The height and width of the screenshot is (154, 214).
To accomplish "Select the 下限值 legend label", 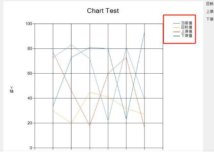I will tap(186, 35).
